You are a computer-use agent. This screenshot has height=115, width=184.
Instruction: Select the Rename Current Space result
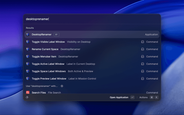tap(45, 49)
